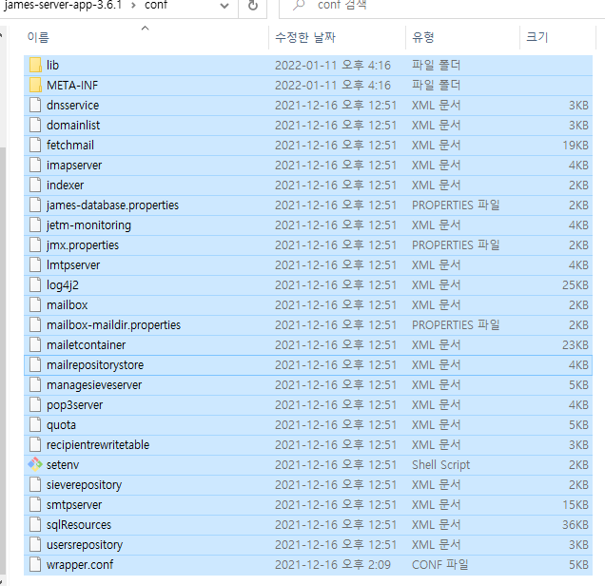Expand the breadcrumb chevron before conf
Image resolution: width=605 pixels, height=586 pixels.
click(133, 6)
